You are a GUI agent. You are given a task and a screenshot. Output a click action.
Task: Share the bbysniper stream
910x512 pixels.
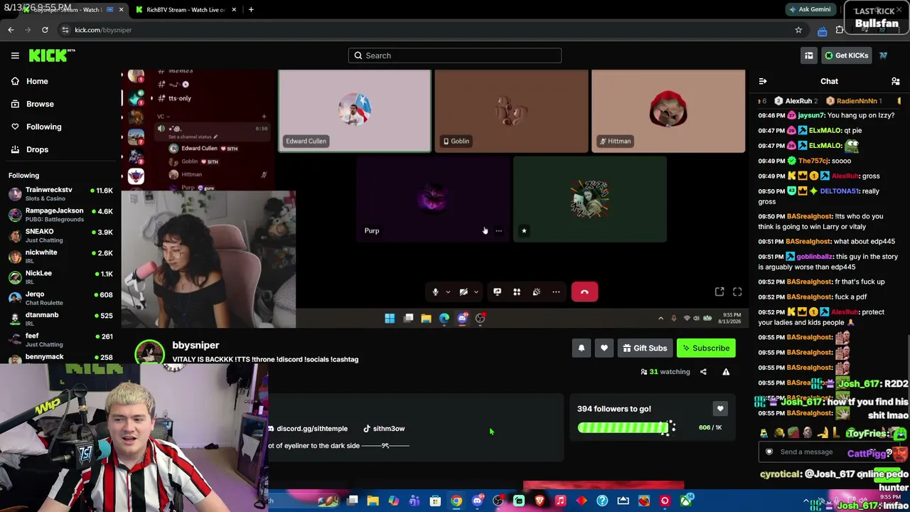click(703, 372)
